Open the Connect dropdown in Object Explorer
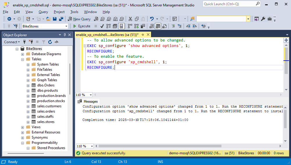The height and width of the screenshot is (165, 291). (x=12, y=42)
